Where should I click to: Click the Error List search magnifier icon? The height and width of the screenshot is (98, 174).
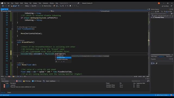(x=148, y=81)
